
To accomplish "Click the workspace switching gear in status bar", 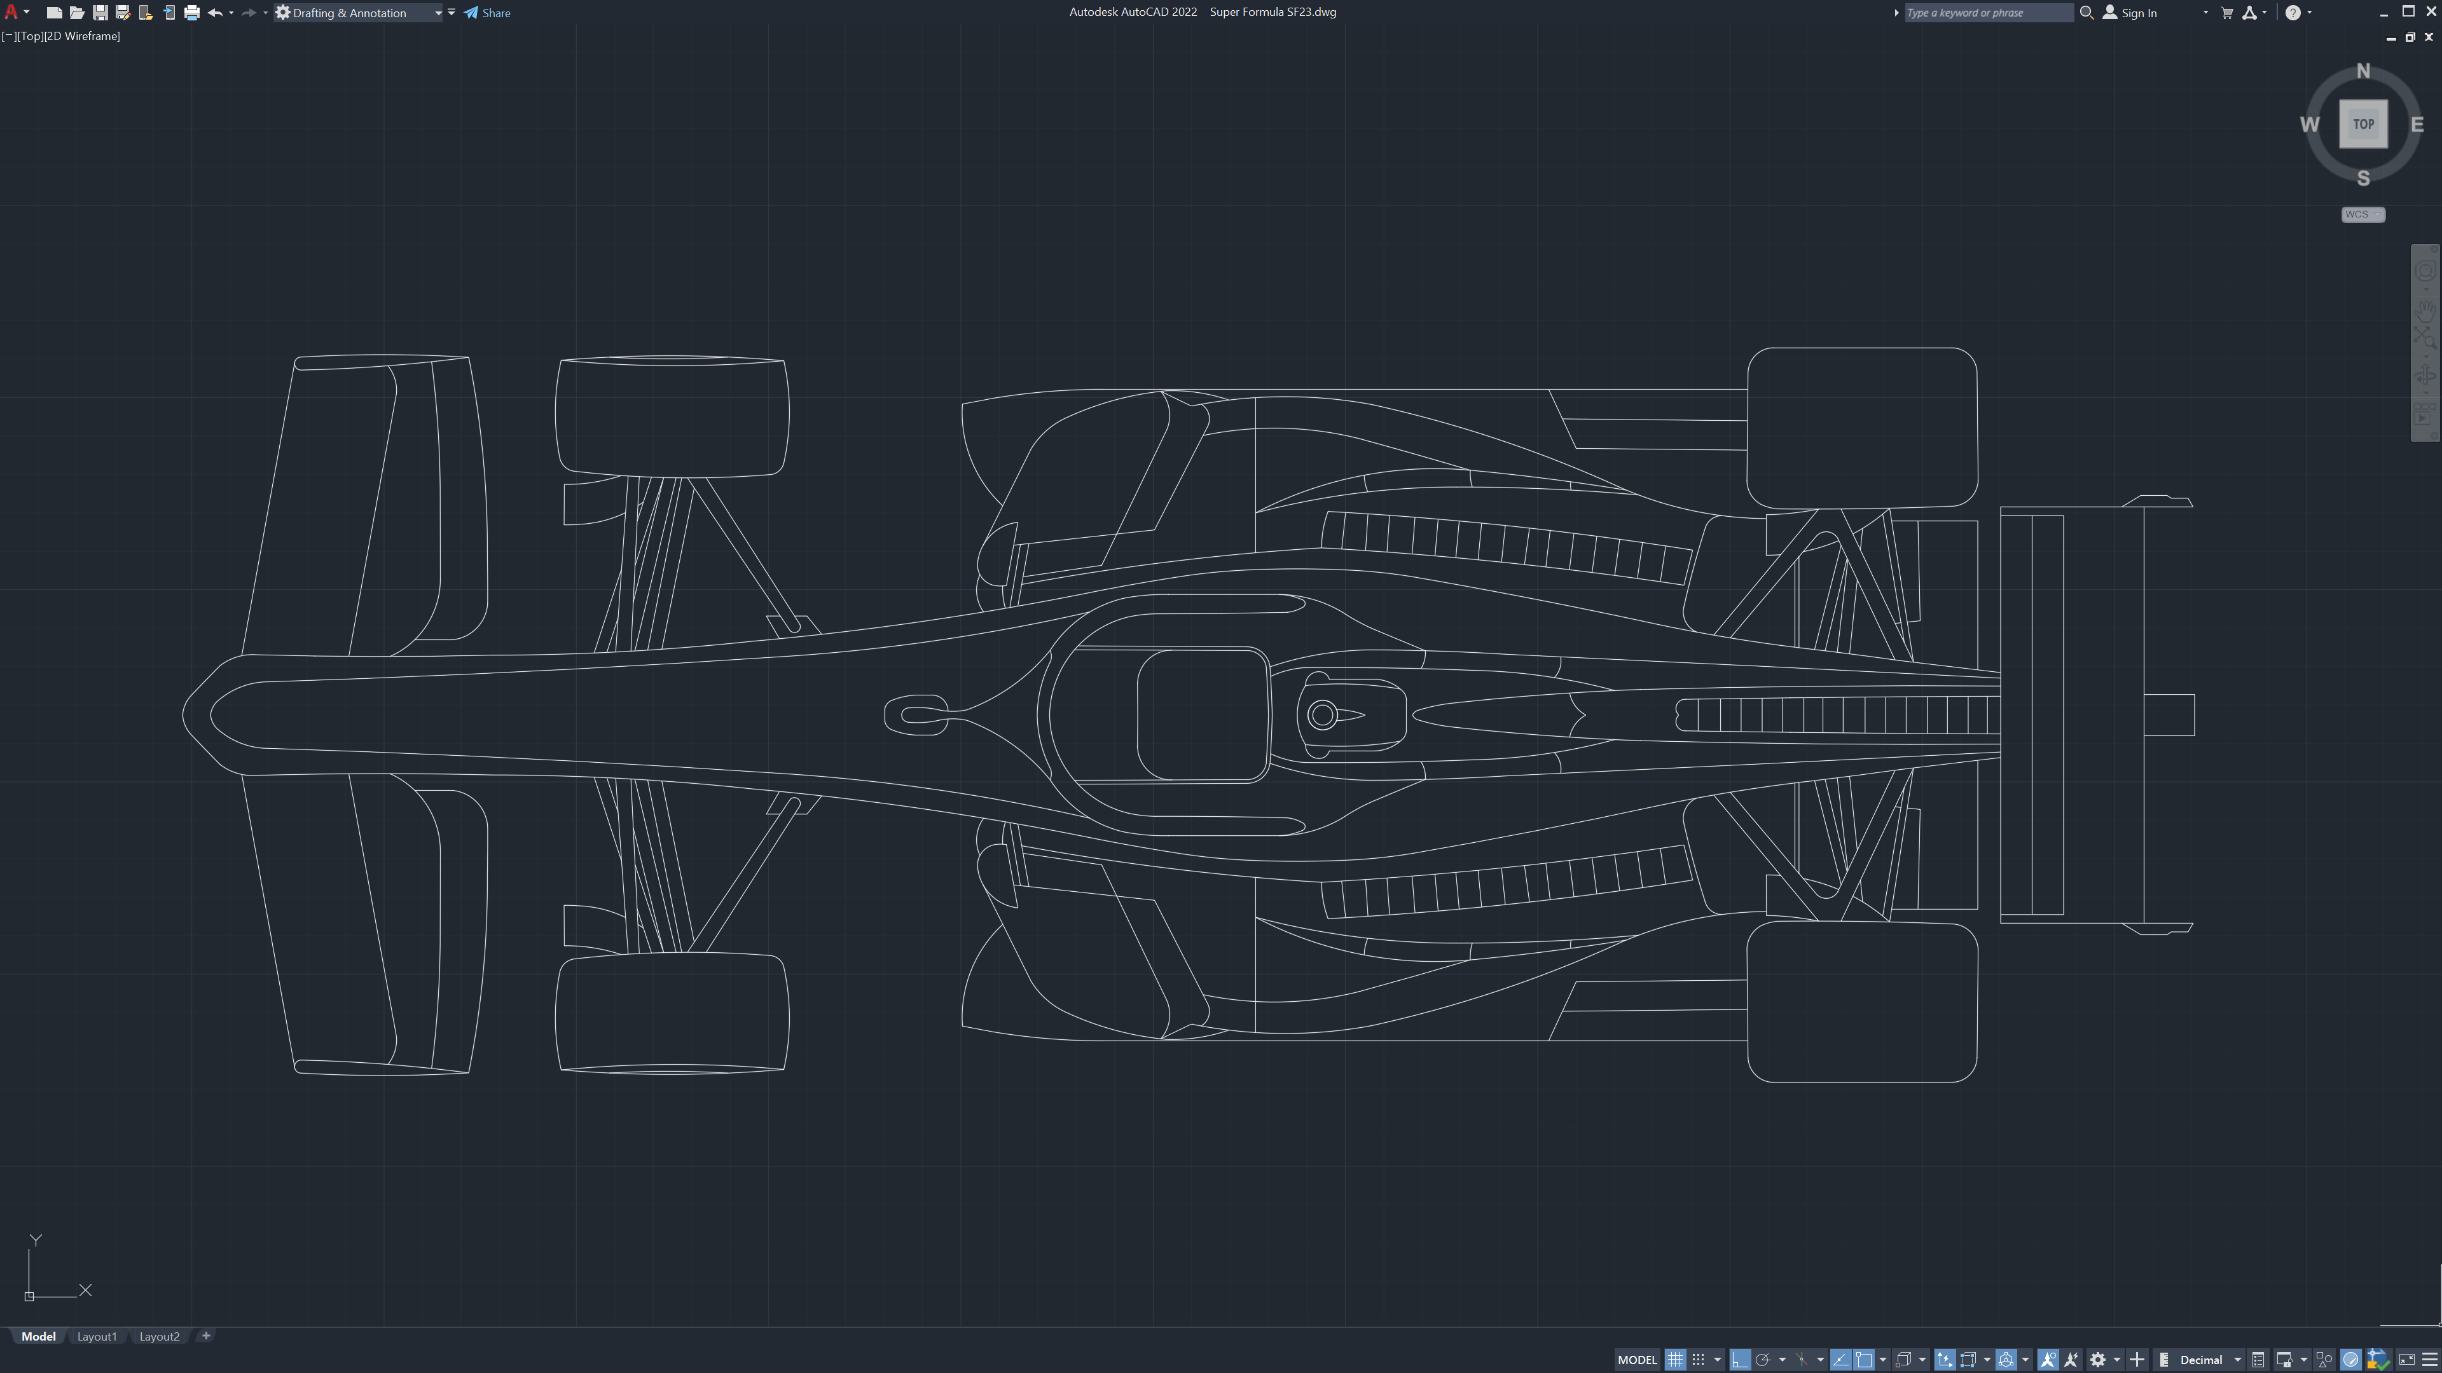I will click(2098, 1360).
